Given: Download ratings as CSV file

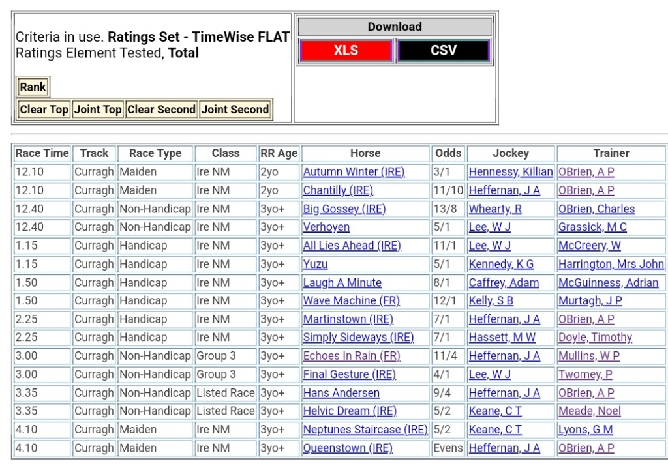Looking at the screenshot, I should [443, 51].
